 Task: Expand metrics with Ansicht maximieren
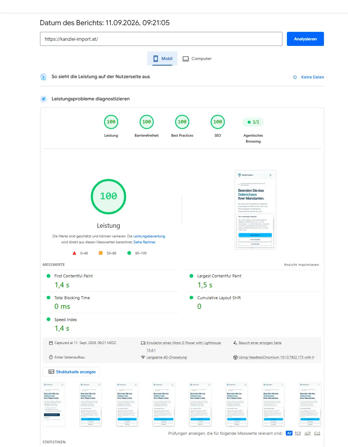click(301, 265)
